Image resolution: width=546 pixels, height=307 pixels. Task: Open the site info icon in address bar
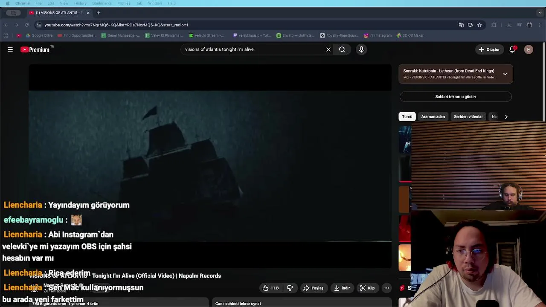(x=39, y=25)
